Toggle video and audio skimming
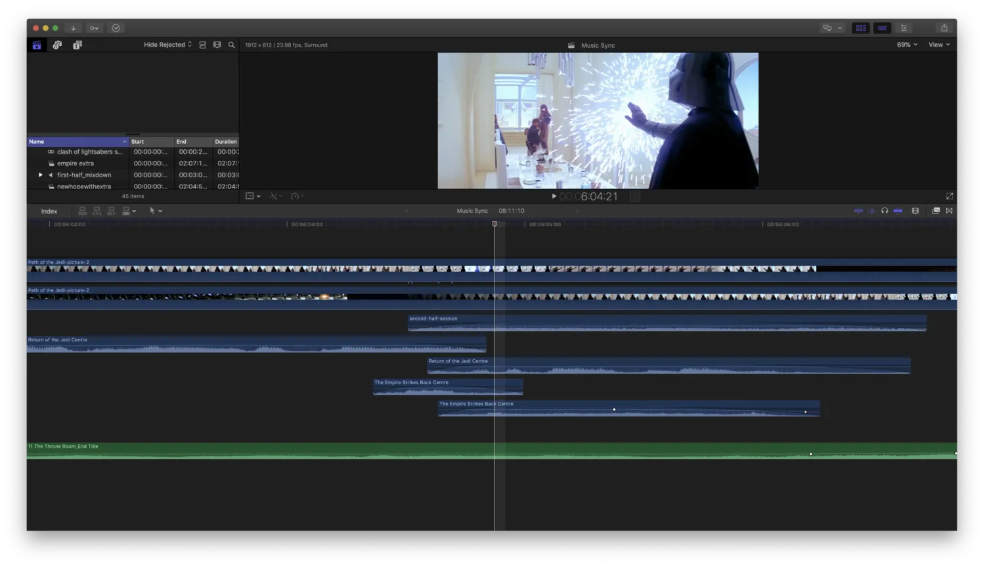Viewport: 985px width, 566px height. pos(858,211)
